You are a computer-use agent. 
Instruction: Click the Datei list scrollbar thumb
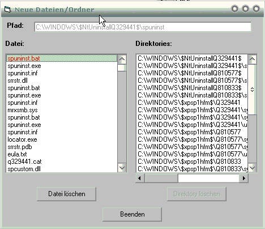coord(122,67)
